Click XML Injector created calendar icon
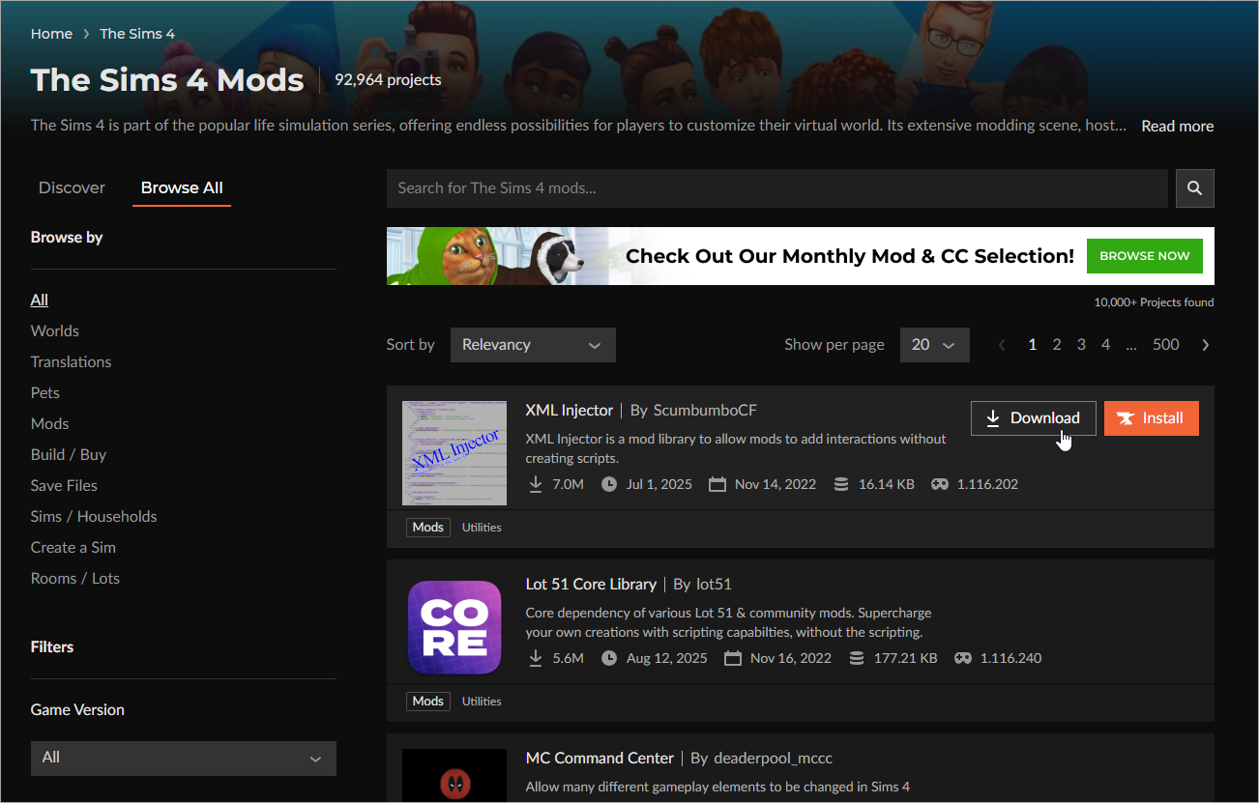The width and height of the screenshot is (1259, 803). click(x=717, y=484)
